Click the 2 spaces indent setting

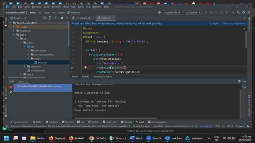[x=240, y=126]
